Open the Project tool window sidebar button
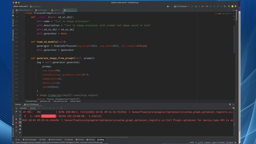The width and height of the screenshot is (256, 144). [x=13, y=13]
